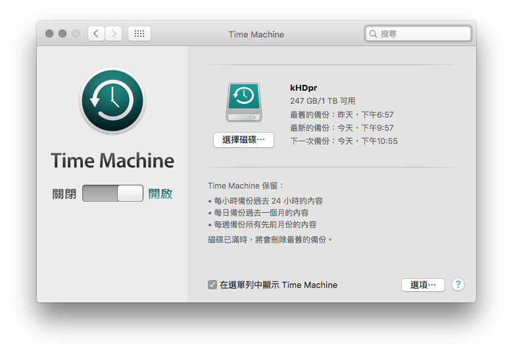Screen dimensions: 513x355
Task: Click the 搜尋 search field
Action: pyautogui.click(x=418, y=34)
